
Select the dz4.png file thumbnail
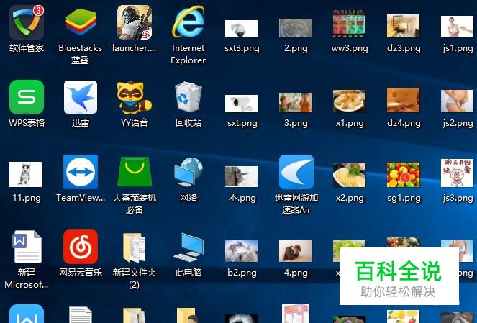[x=404, y=100]
